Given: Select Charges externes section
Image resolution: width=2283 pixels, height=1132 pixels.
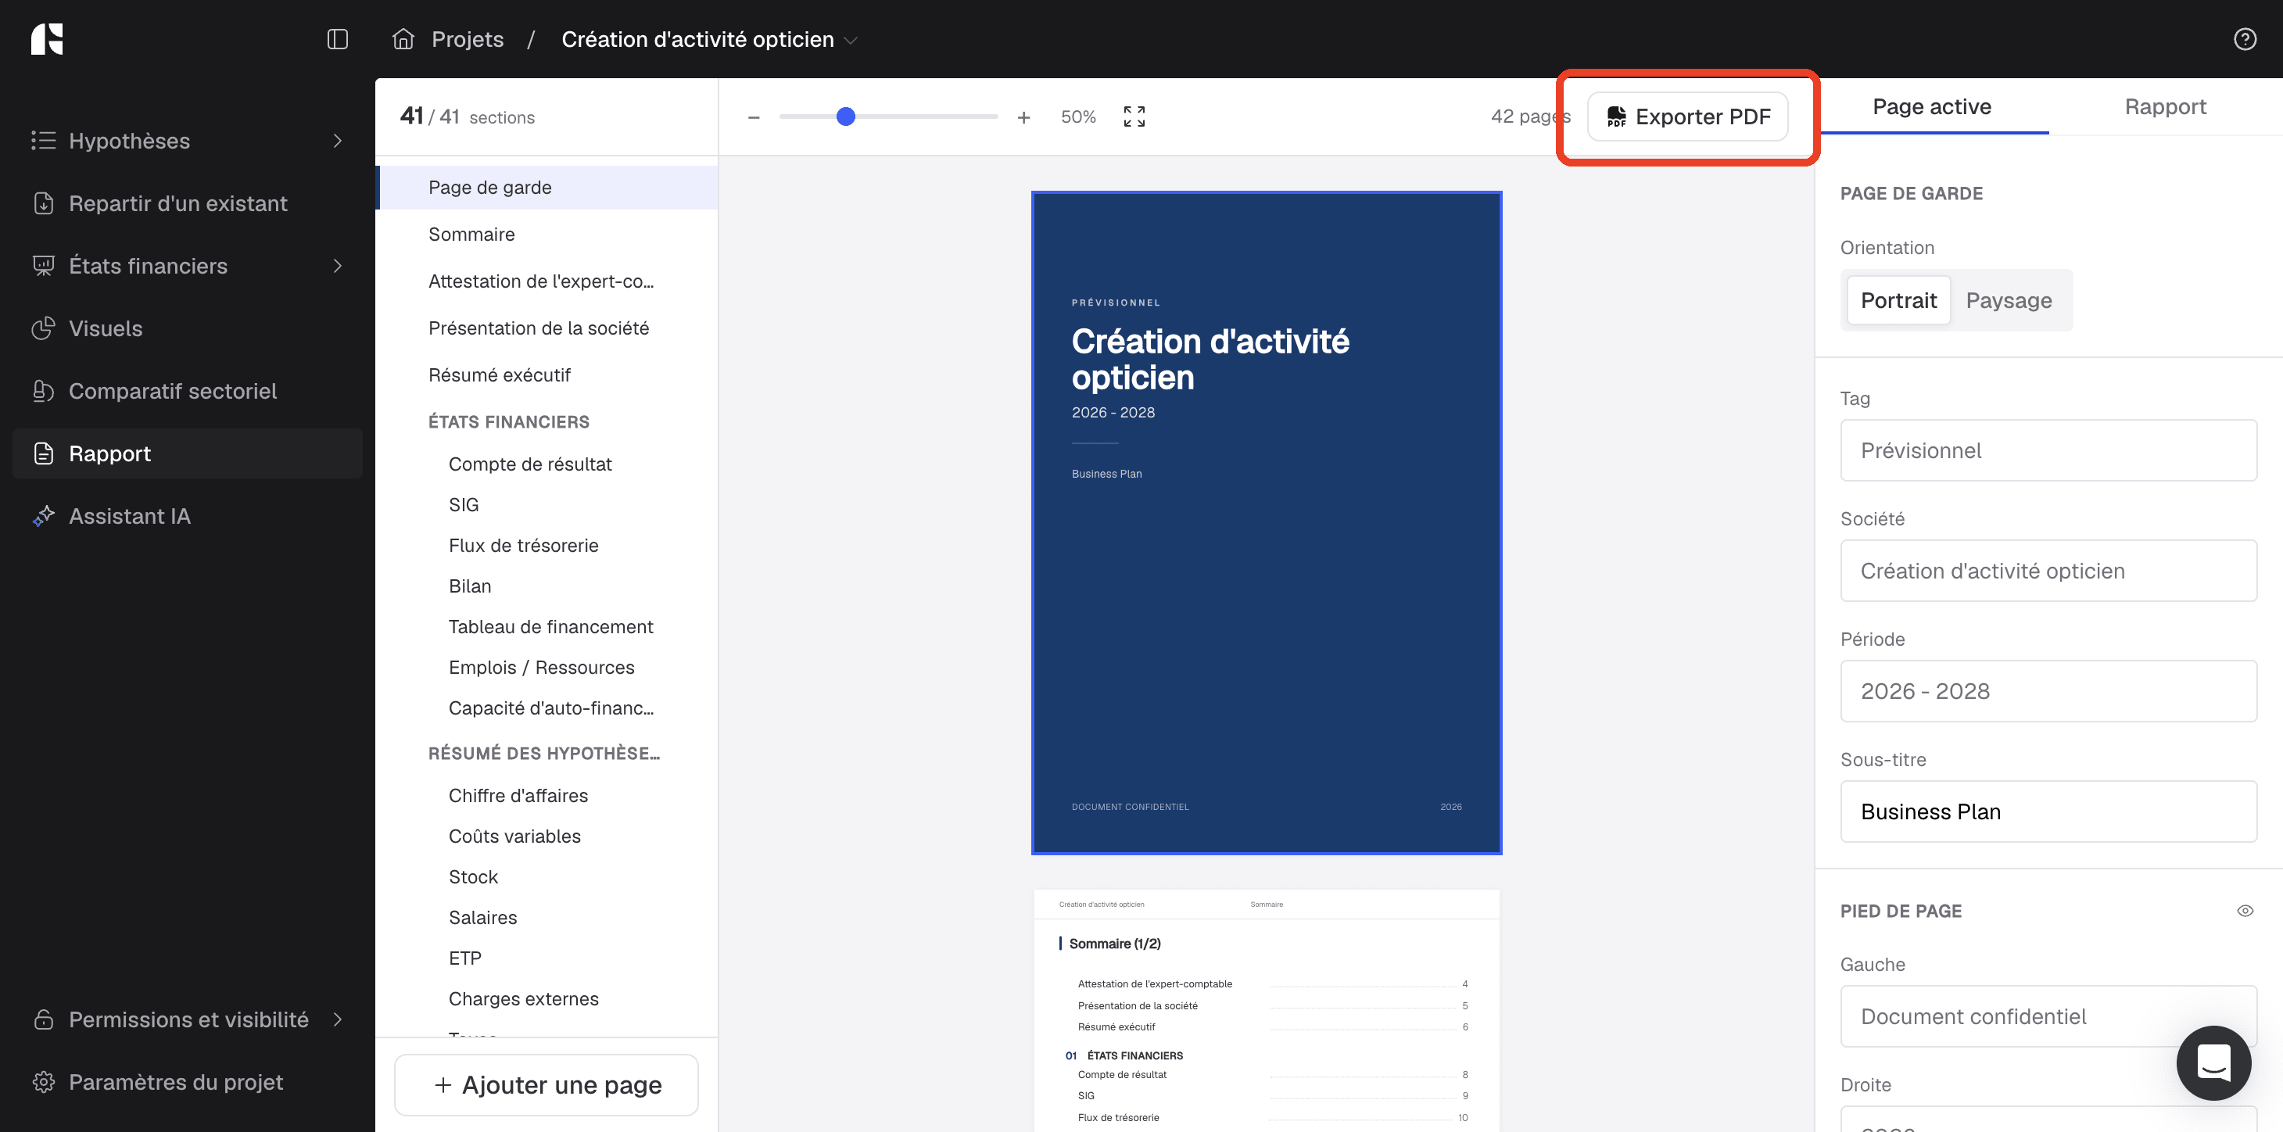Looking at the screenshot, I should coord(547,999).
